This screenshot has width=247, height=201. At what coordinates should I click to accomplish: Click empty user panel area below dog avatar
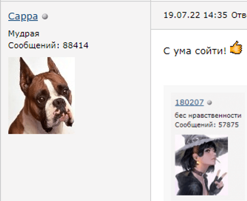tap(76, 167)
